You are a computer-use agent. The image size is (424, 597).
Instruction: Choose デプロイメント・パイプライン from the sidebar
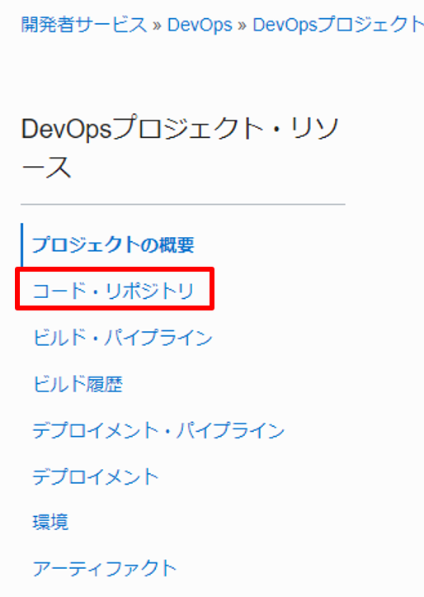pos(158,430)
